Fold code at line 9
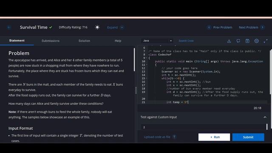This screenshot has height=153, width=272. (x=147, y=58)
